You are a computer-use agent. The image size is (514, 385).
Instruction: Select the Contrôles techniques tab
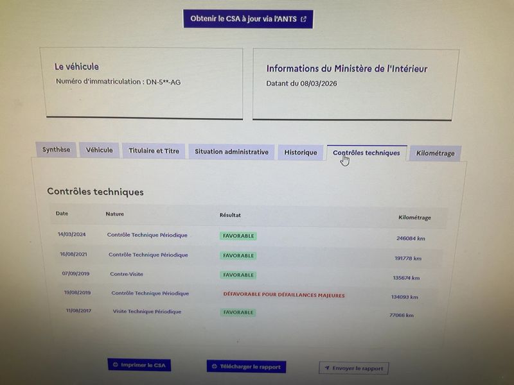pos(366,153)
